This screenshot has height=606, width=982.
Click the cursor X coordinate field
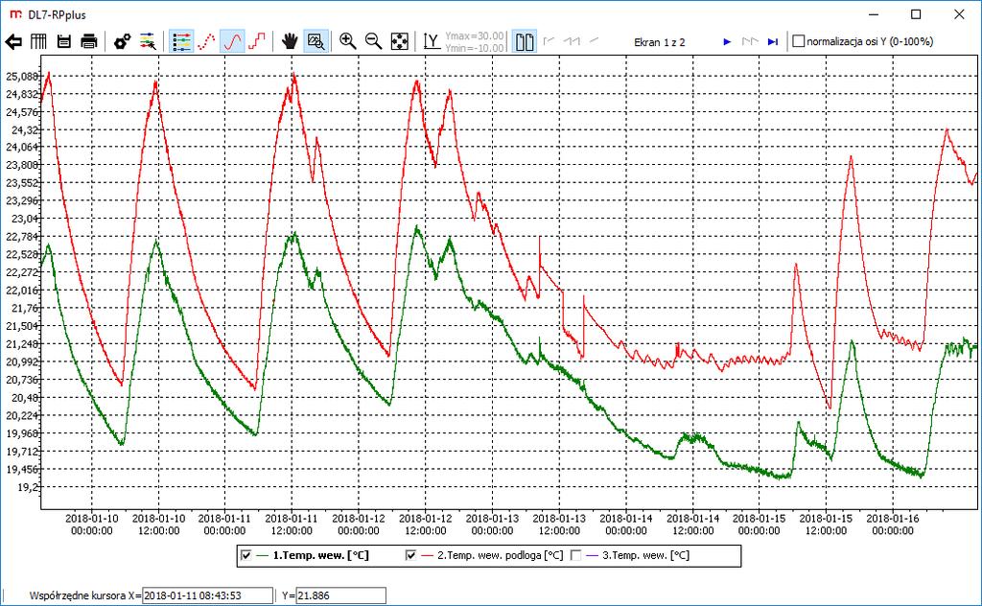click(208, 595)
